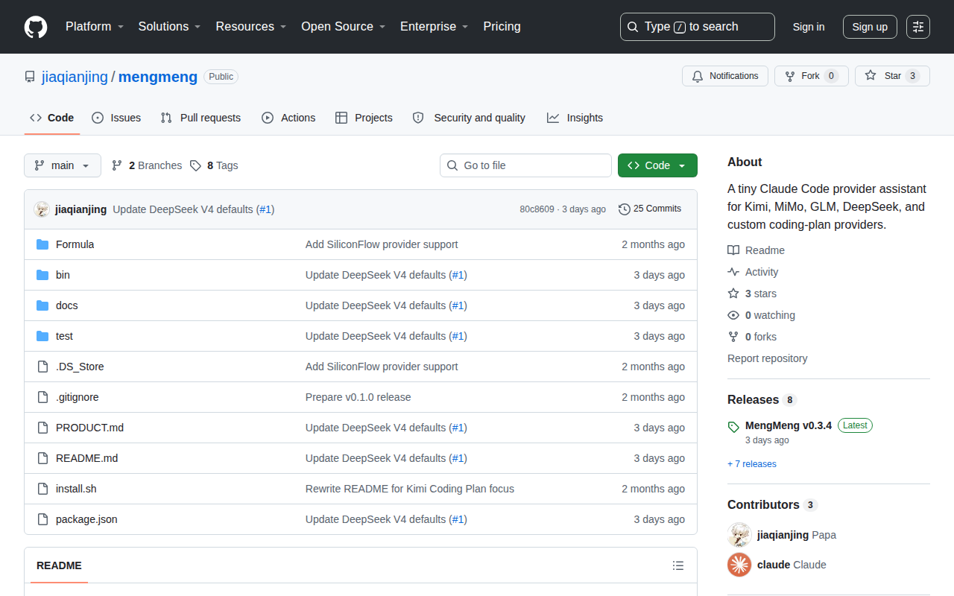Click the Notifications button

pos(725,76)
